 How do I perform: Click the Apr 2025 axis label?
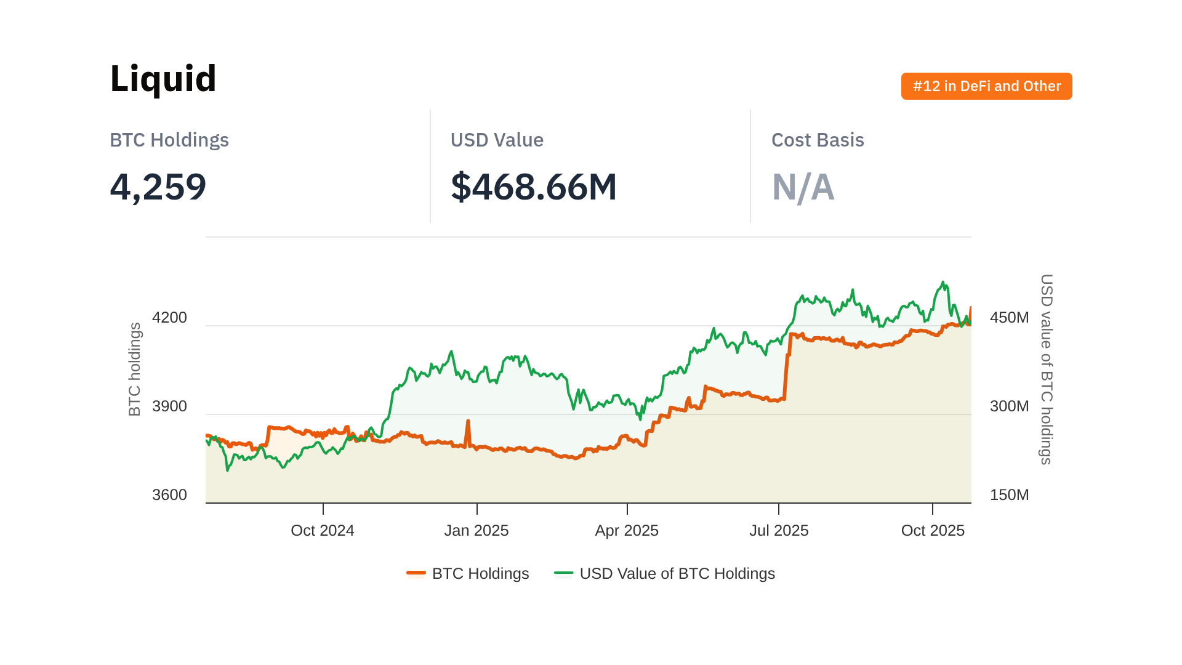point(626,530)
